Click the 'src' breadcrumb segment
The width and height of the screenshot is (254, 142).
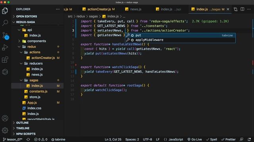coord(70,17)
